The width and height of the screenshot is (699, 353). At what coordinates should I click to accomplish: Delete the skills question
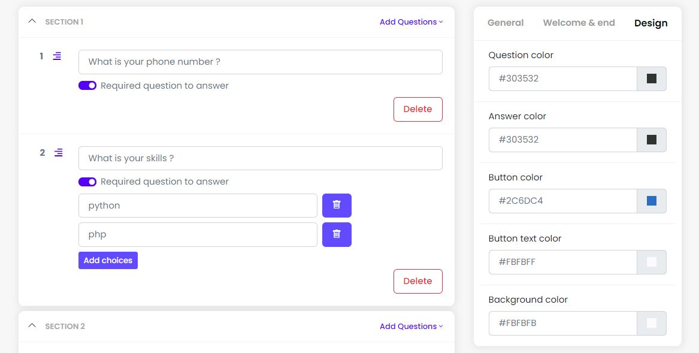click(x=417, y=281)
